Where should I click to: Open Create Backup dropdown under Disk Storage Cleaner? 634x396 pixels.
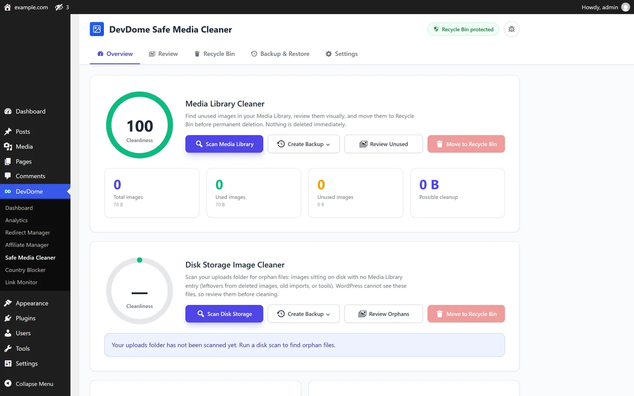tap(304, 314)
